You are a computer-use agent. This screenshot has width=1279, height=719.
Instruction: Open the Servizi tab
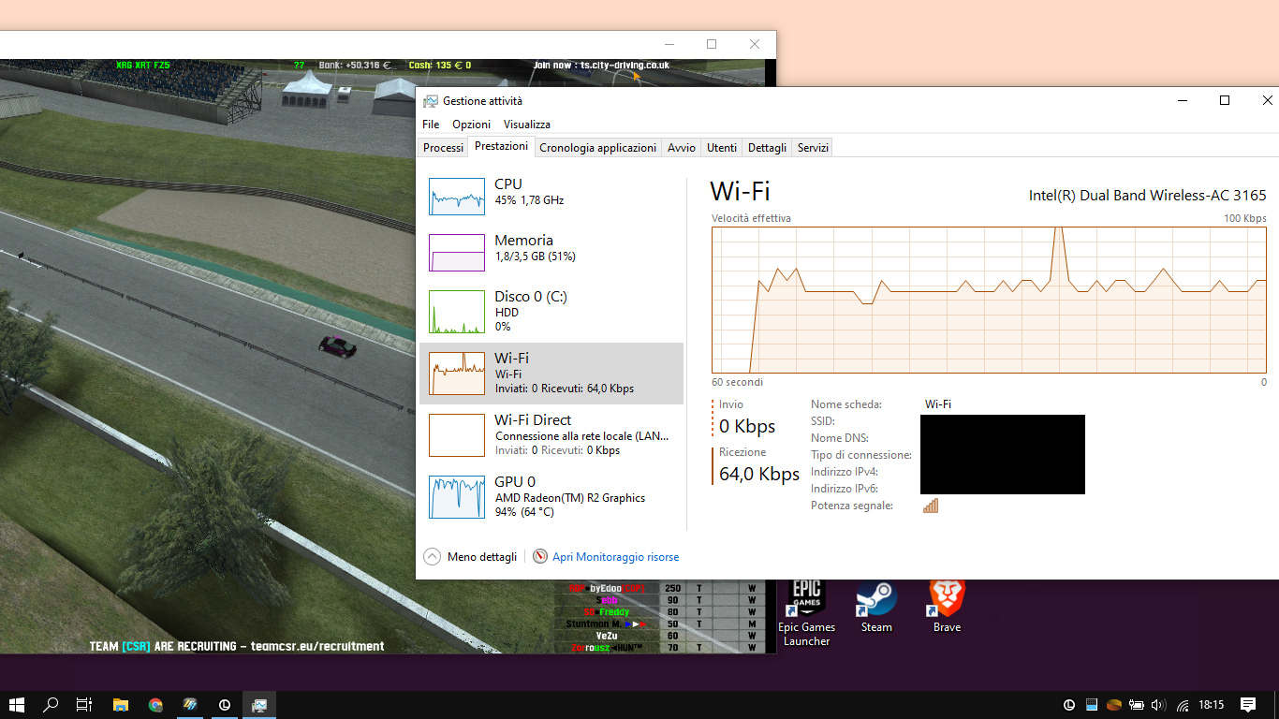point(813,148)
